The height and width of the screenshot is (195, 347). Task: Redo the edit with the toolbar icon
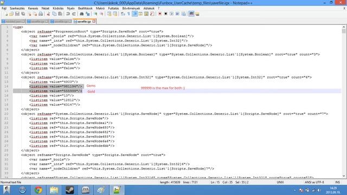74,14
